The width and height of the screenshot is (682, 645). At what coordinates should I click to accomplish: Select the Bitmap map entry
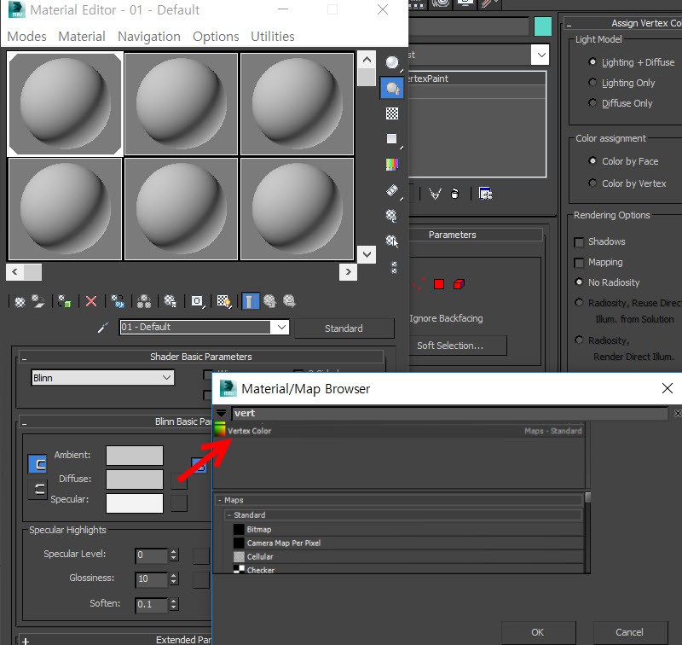click(x=409, y=530)
